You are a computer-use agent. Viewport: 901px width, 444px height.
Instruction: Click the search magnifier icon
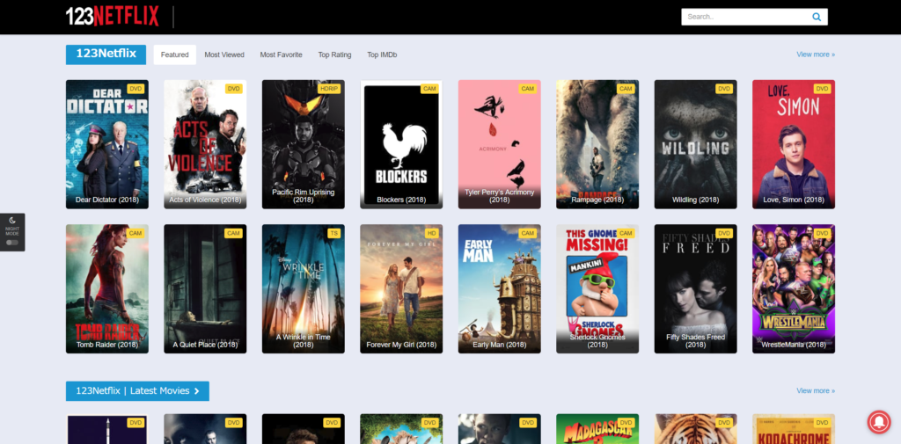817,18
